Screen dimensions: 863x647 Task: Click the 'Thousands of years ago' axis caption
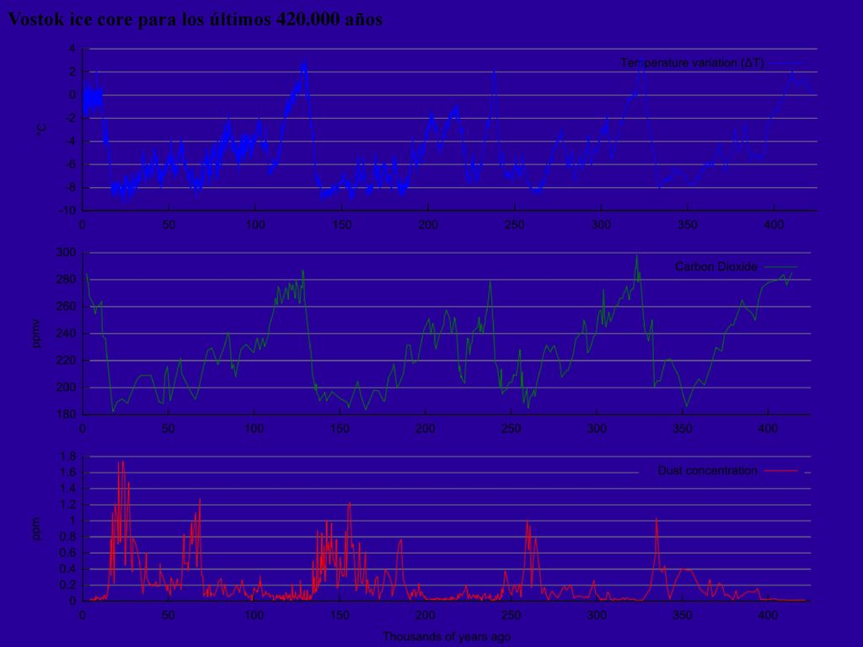(447, 637)
